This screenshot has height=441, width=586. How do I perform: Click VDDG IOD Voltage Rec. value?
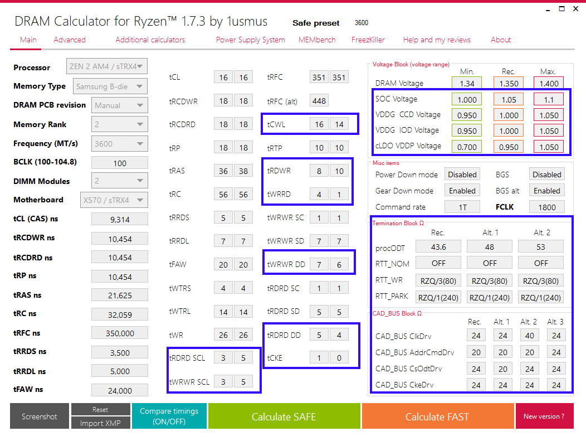[x=509, y=131]
